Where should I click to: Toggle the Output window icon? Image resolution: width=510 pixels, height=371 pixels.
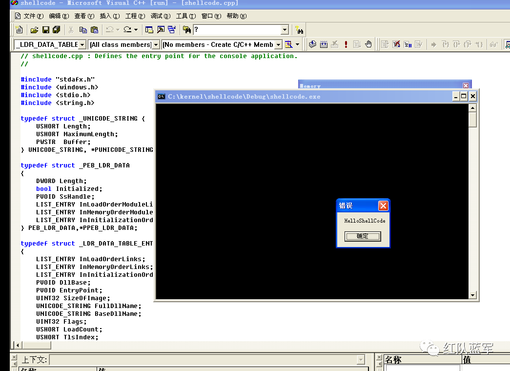coord(161,30)
